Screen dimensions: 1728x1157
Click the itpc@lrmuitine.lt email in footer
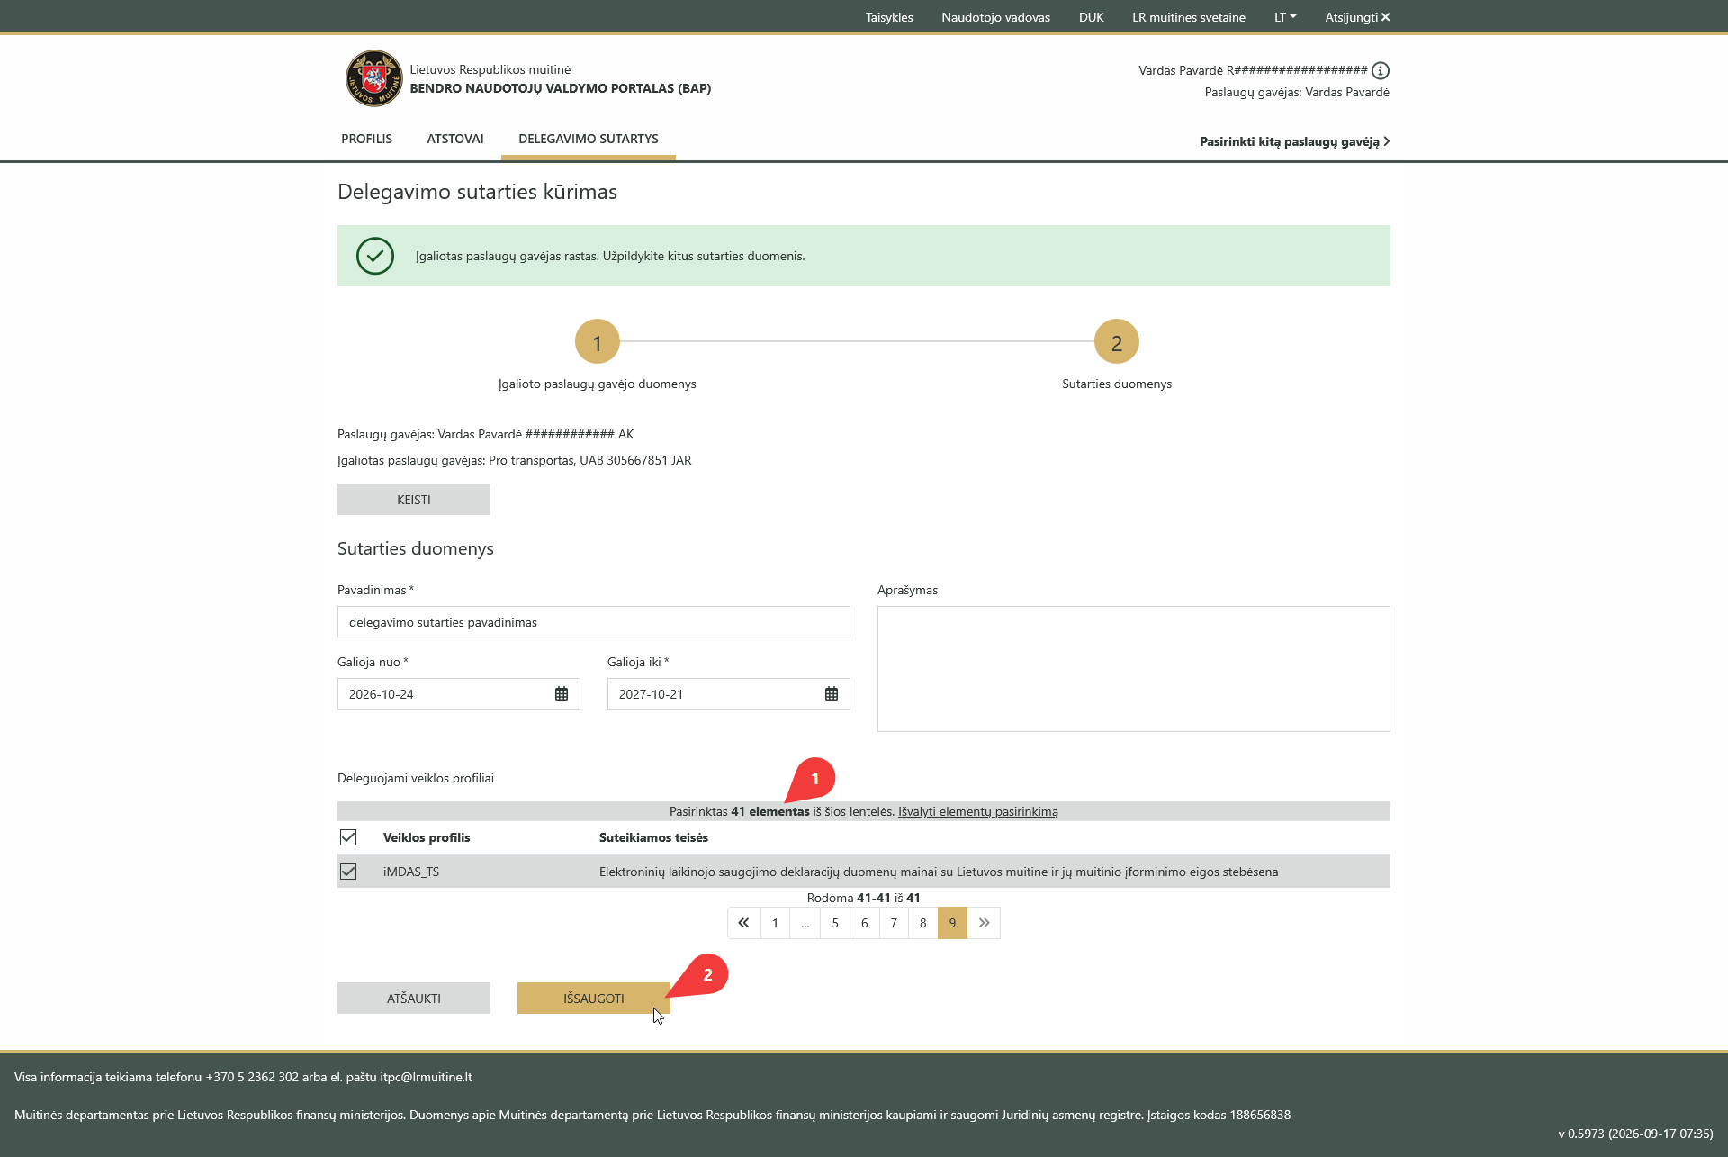[426, 1077]
